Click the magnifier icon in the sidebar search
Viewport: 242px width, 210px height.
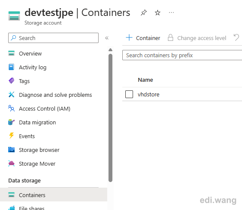13,38
